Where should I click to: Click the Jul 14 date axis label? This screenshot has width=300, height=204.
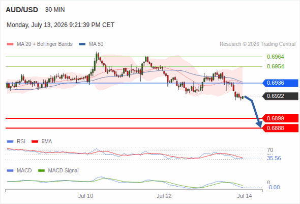pyautogui.click(x=245, y=196)
